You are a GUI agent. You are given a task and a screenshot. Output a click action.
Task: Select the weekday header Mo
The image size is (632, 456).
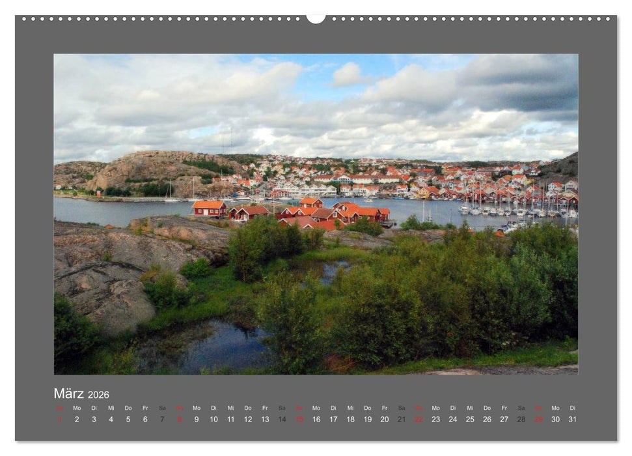[76, 407]
